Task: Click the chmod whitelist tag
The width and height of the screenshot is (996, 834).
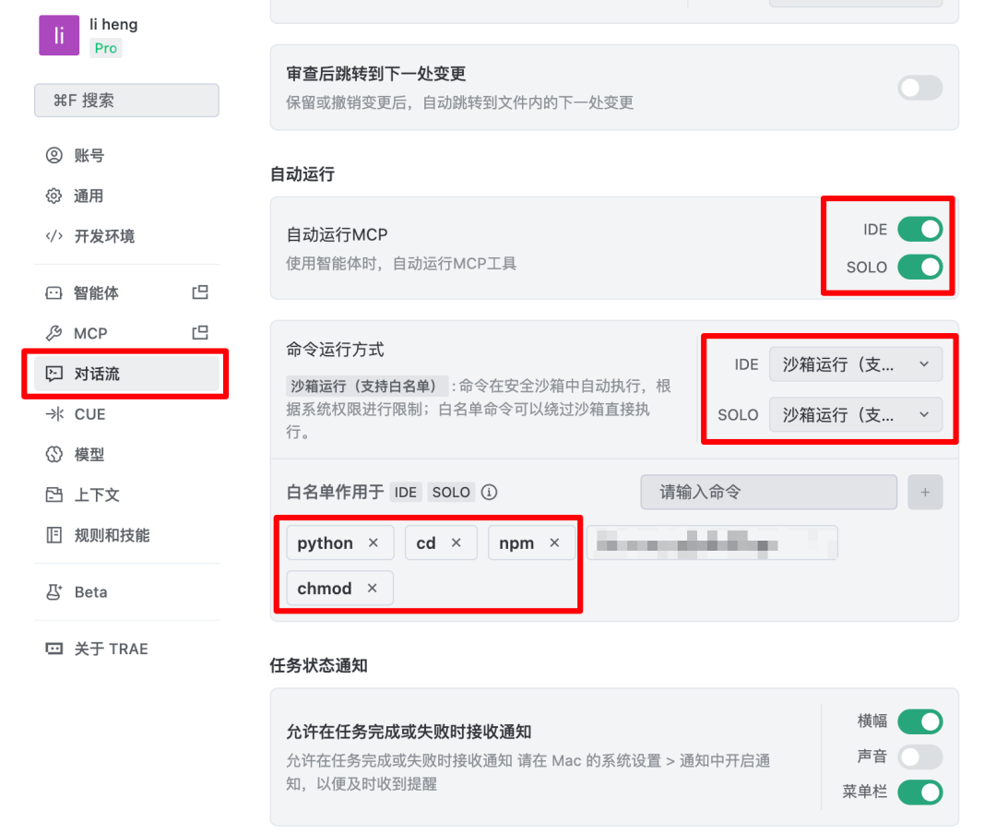Action: tap(339, 588)
